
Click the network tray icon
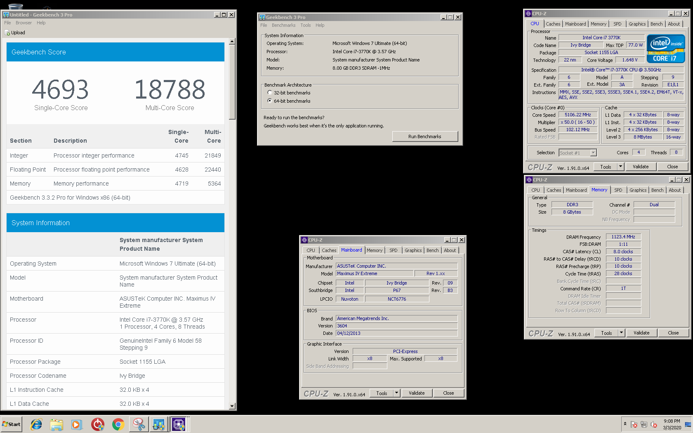coord(644,424)
